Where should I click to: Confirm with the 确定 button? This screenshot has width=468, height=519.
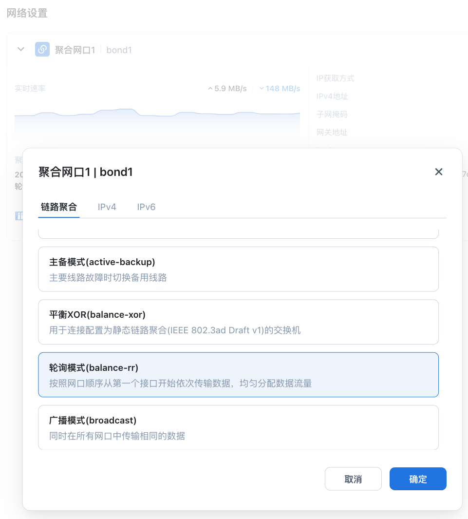click(x=418, y=479)
